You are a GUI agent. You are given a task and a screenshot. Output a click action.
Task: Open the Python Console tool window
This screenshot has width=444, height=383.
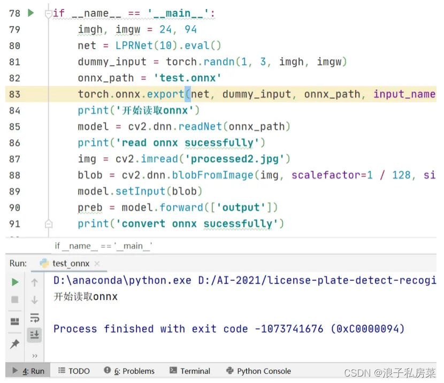pyautogui.click(x=258, y=371)
